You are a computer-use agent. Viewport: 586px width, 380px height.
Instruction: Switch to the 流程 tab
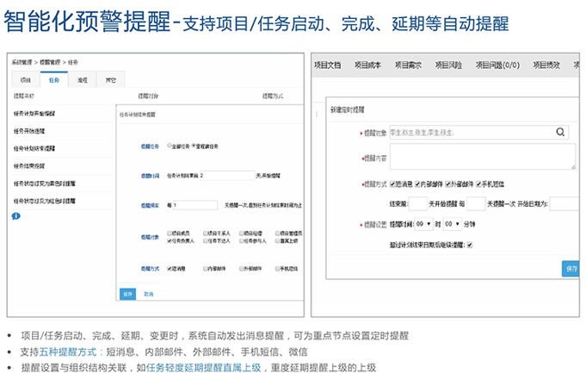coord(83,80)
